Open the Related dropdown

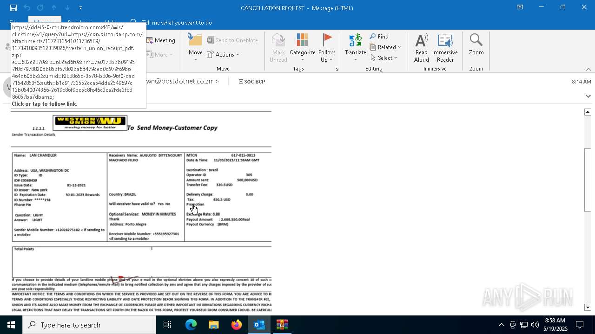385,47
